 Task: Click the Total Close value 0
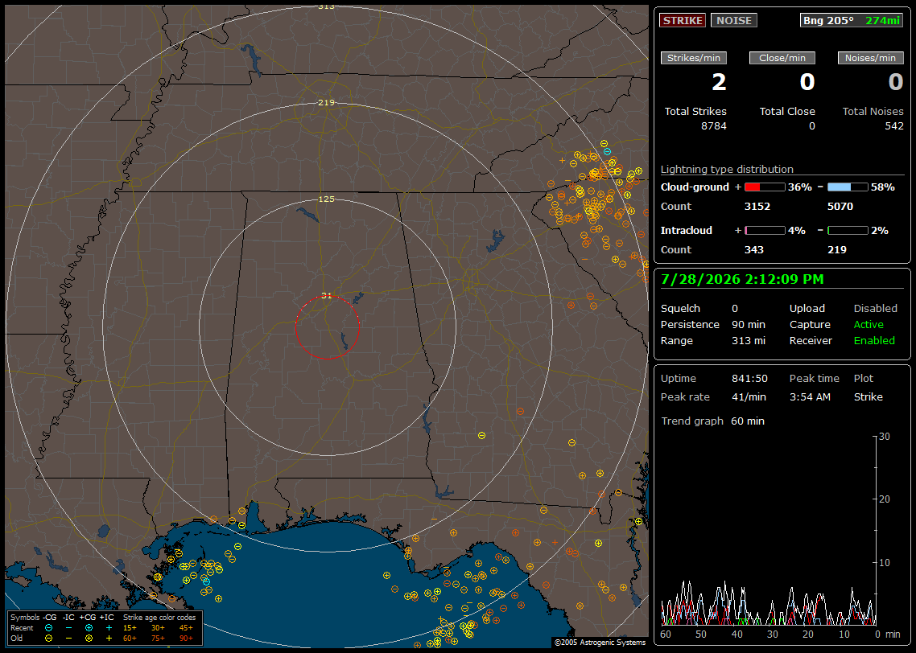pos(811,126)
